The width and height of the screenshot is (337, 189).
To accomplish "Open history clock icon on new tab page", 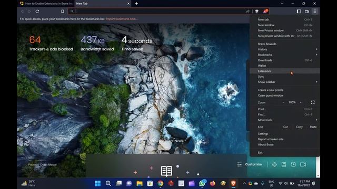I will pos(293,164).
